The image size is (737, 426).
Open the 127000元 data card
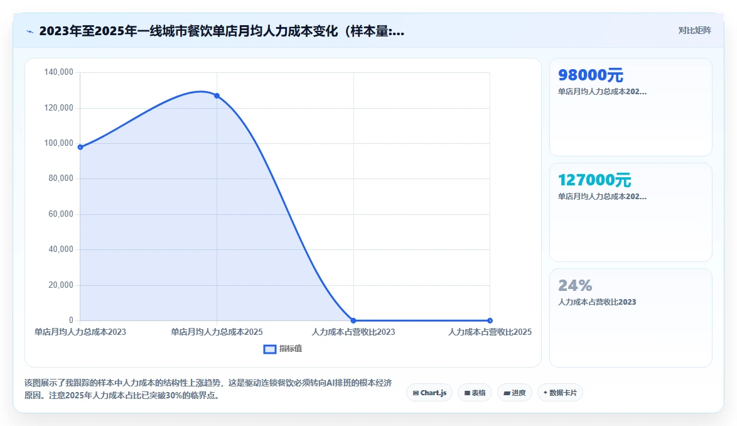coord(631,212)
